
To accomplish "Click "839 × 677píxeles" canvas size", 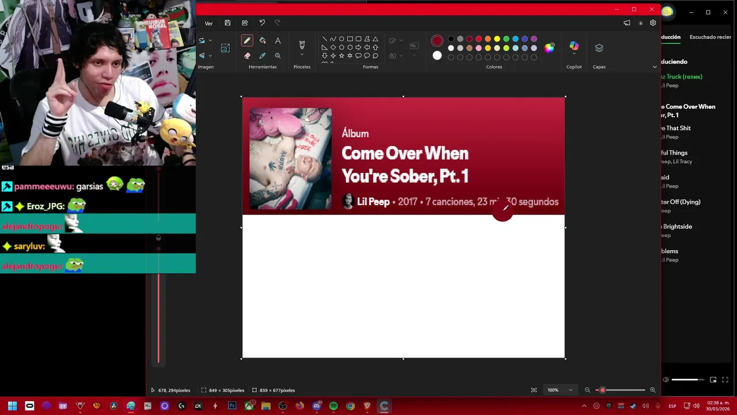I will click(277, 390).
